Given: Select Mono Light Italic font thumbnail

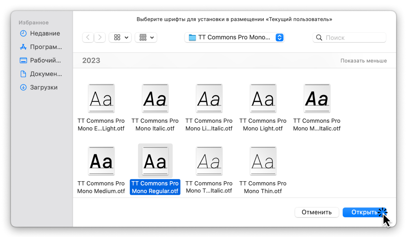Looking at the screenshot, I should 209,98.
